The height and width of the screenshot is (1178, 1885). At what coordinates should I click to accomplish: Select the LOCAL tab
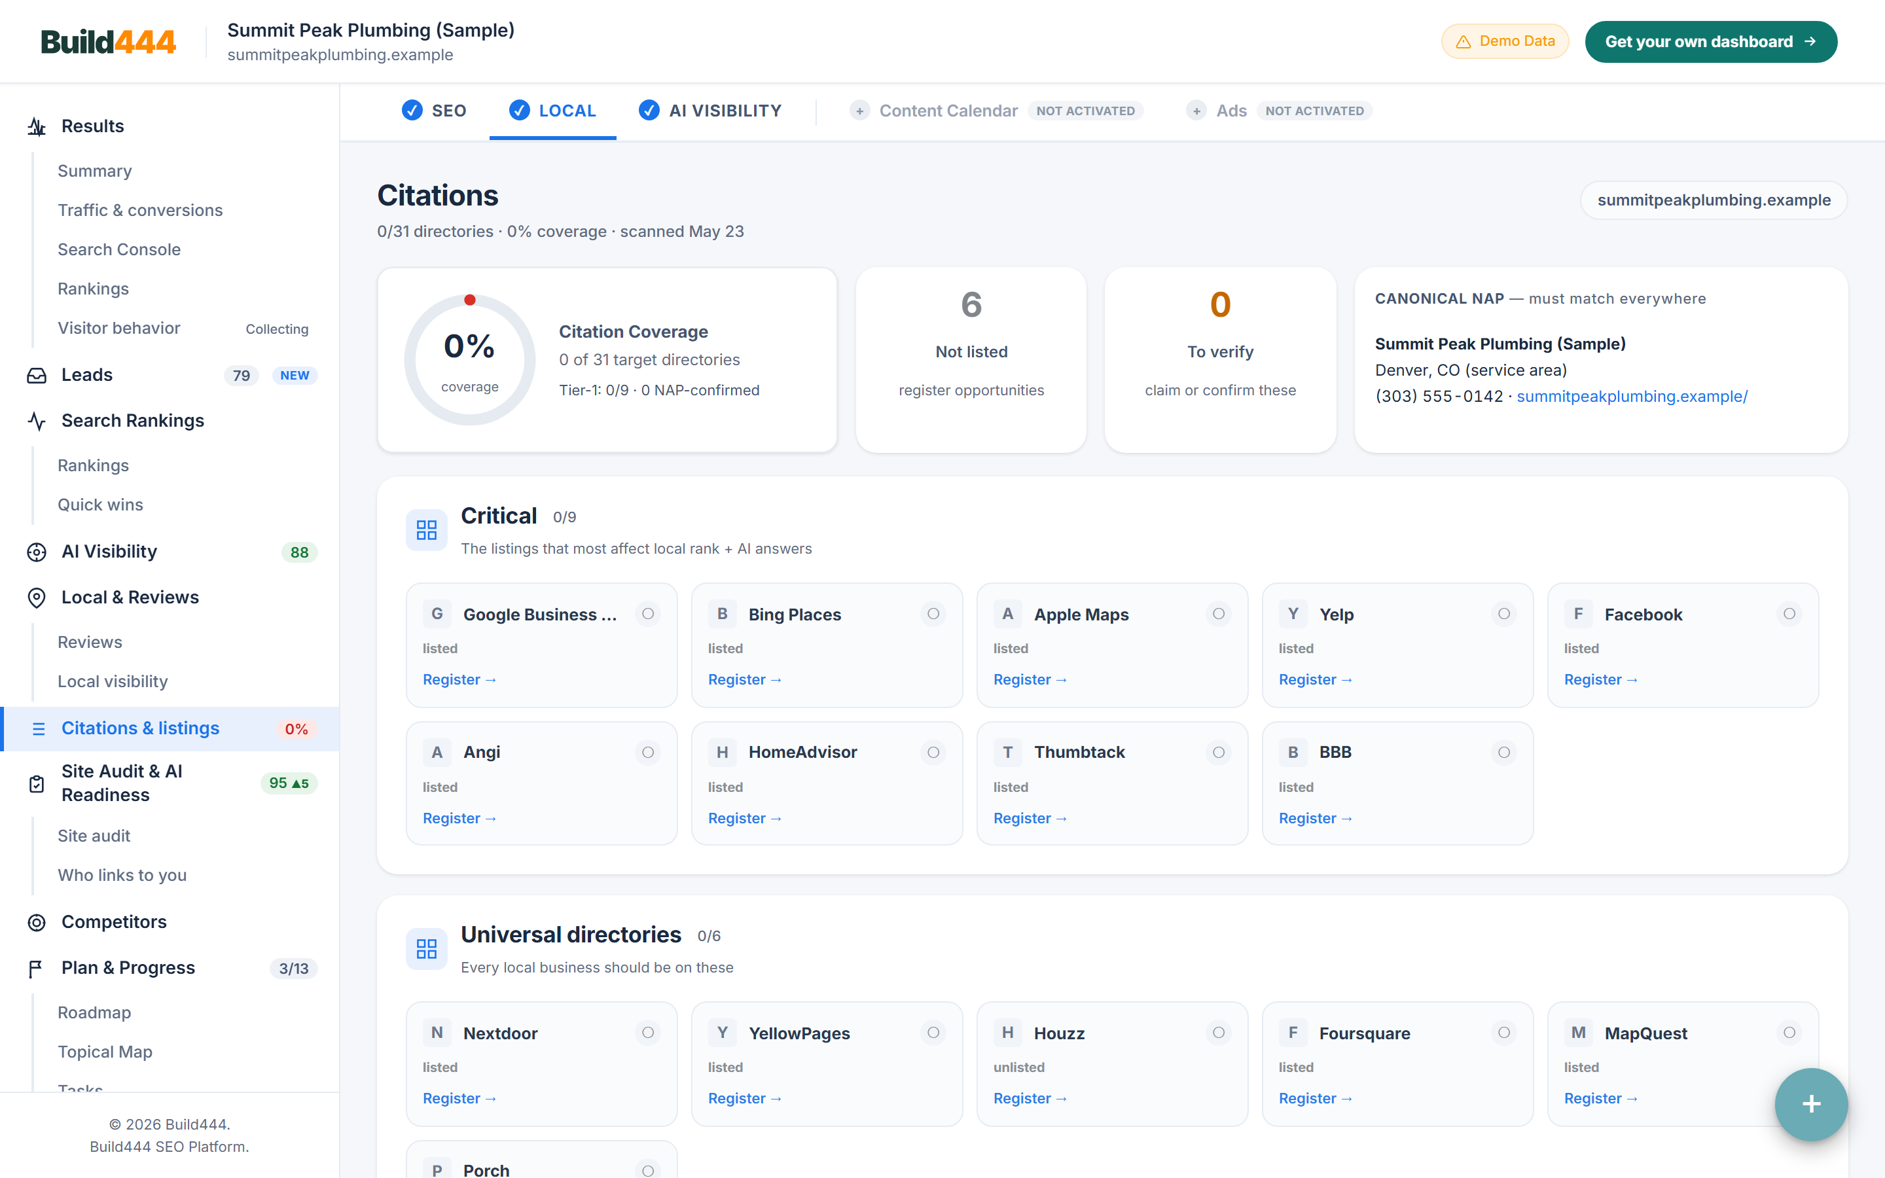pyautogui.click(x=552, y=111)
